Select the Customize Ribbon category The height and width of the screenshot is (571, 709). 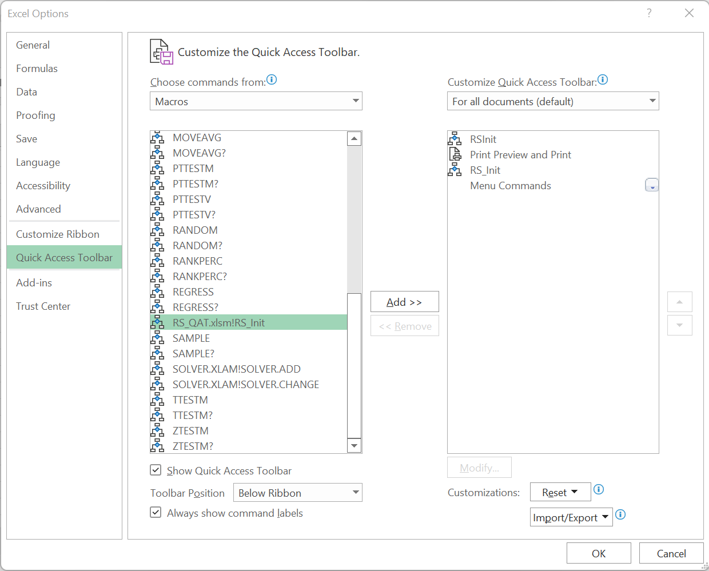coord(65,234)
